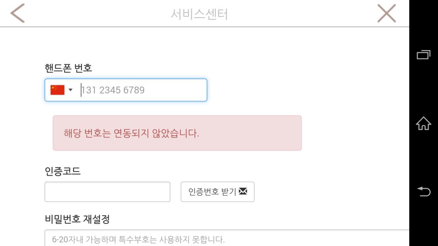
Task: Focus the 인증코드 verification code field
Action: 107,192
